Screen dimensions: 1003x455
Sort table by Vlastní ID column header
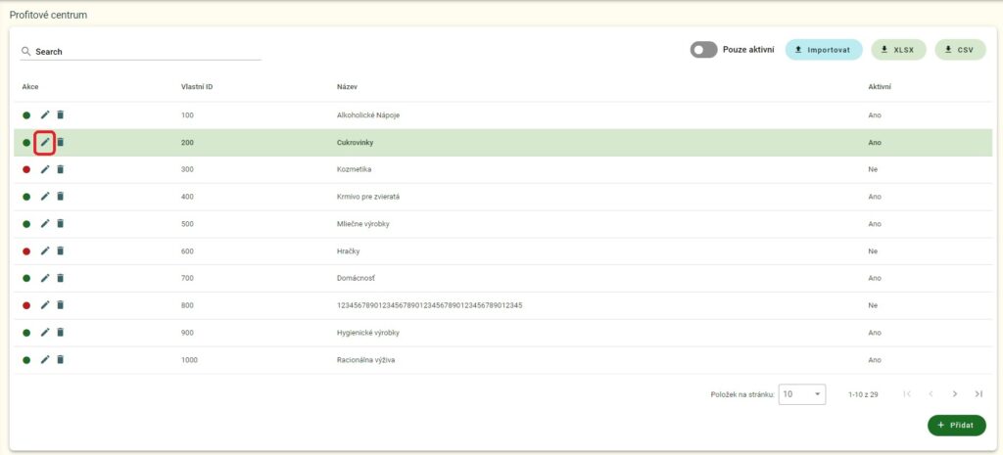tap(197, 87)
